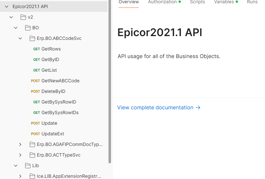265x179 pixels.
Task: Collapse the Erp.BO.ABCCodeSvc folder chevron
Action: point(20,38)
